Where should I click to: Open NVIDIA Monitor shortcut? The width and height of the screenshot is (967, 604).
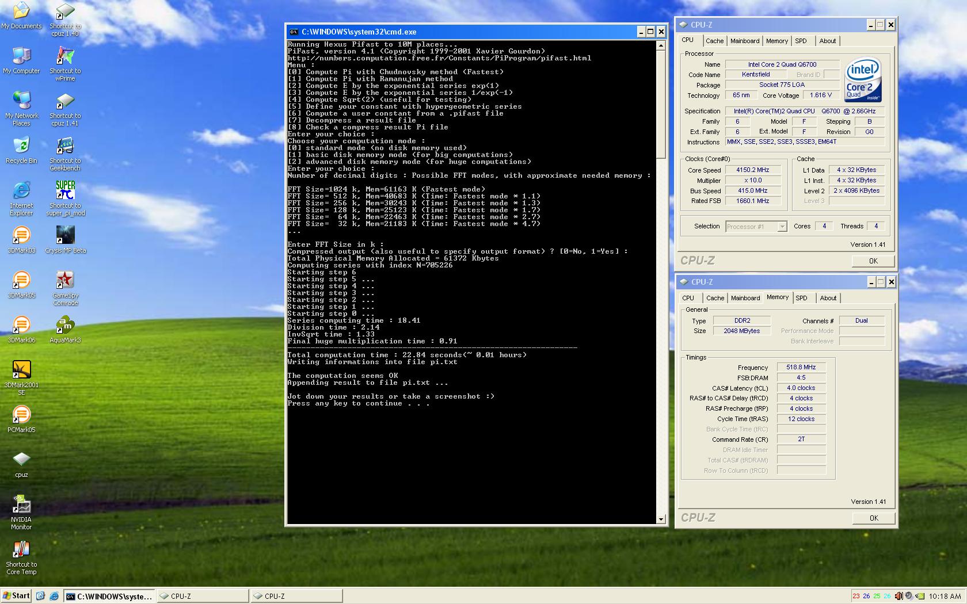tap(21, 513)
